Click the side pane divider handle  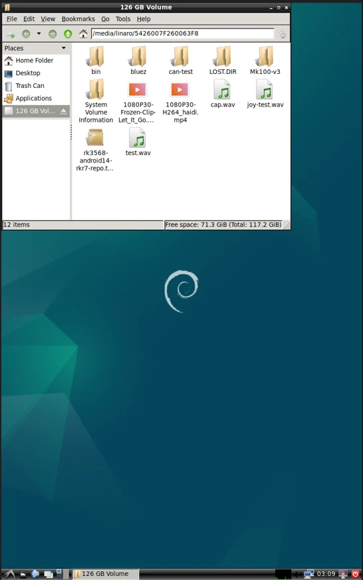pos(71,132)
